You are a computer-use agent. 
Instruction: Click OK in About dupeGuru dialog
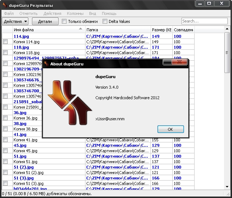click(x=171, y=129)
